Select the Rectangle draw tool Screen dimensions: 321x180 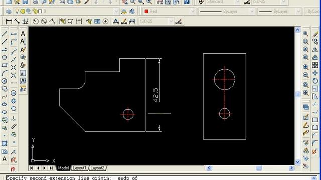(x=5, y=65)
